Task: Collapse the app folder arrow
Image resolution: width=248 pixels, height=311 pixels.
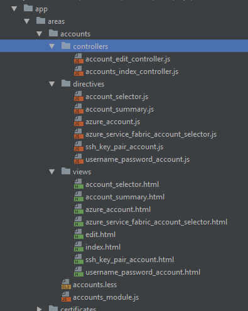Action: pos(14,9)
